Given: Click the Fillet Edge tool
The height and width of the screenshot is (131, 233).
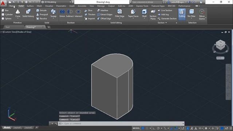Looking at the screenshot, I should (120, 13).
